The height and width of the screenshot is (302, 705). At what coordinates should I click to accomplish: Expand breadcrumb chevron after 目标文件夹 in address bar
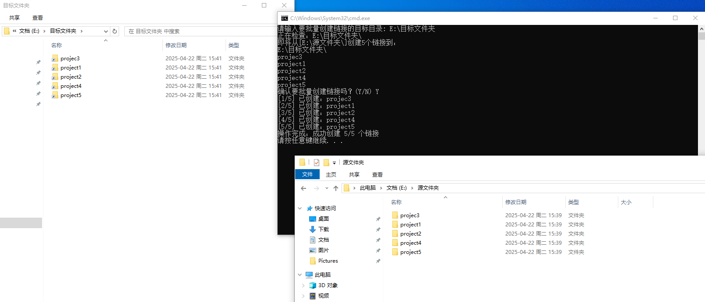click(81, 31)
